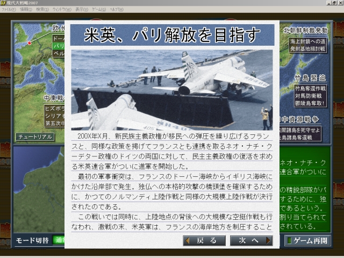344x258 pixels.
Task: Click the green indicator on ゲーム再開 button
Action: (289, 241)
